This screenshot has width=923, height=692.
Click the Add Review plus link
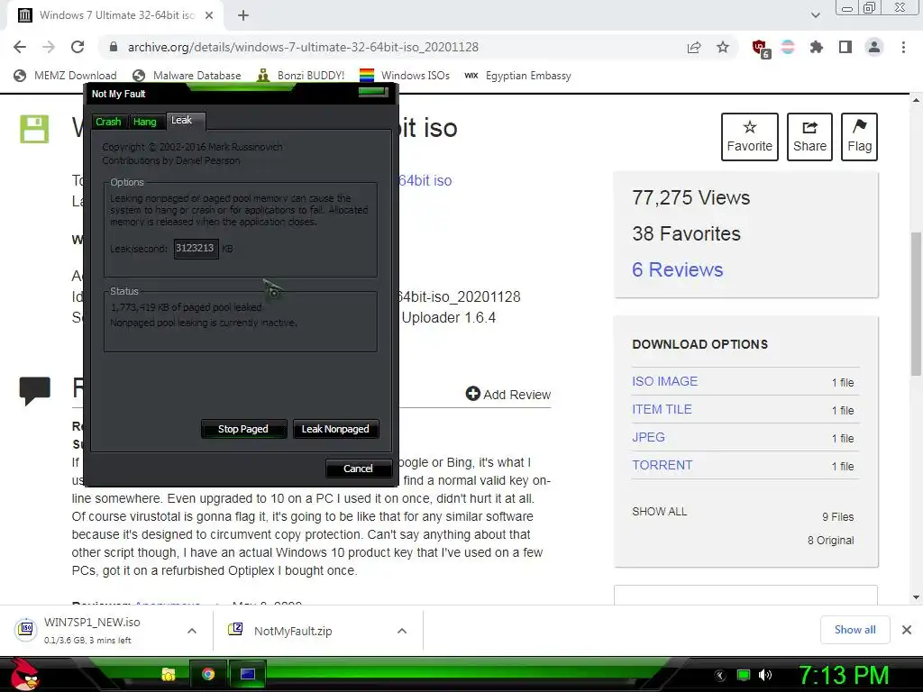point(508,395)
